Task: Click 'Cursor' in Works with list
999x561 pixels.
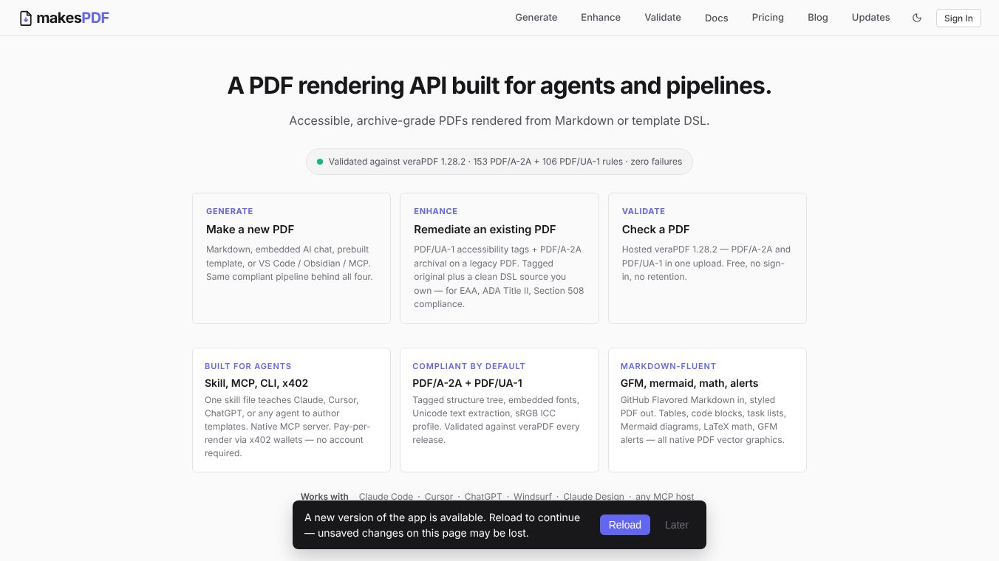Action: coord(439,497)
